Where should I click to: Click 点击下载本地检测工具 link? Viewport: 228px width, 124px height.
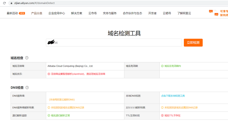click(173, 96)
